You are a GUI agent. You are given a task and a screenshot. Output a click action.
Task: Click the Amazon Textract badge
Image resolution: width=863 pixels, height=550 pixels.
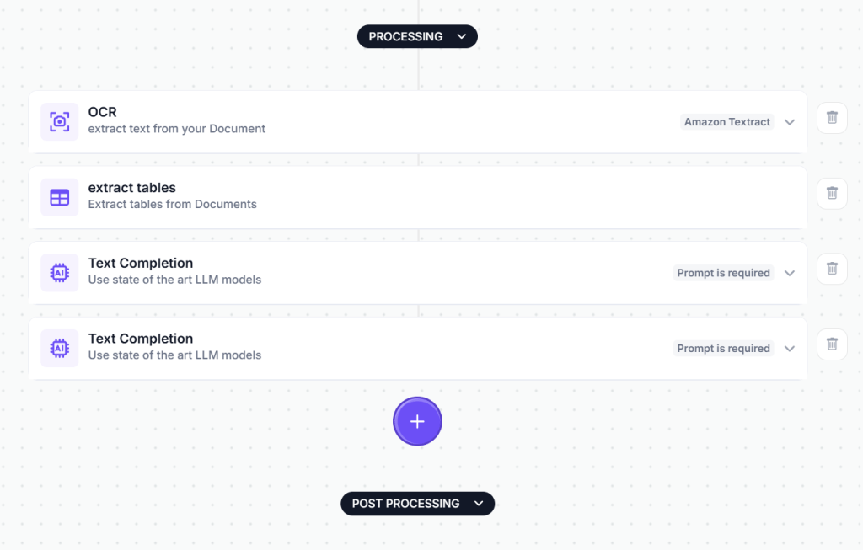pyautogui.click(x=726, y=122)
